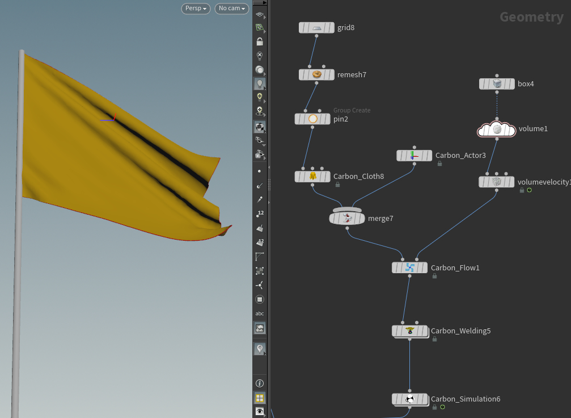Click the Carbon_Simulation6 node label
The image size is (571, 418).
[465, 399]
